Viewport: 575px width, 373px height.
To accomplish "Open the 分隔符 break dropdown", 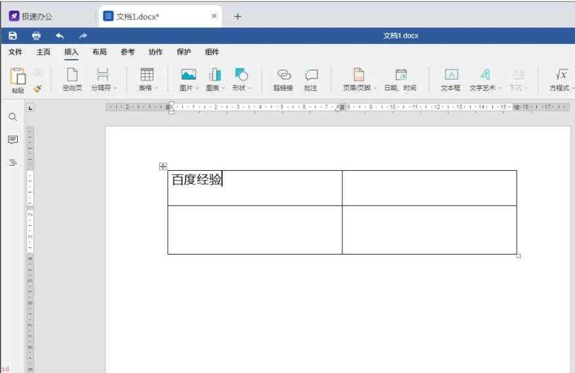I will [x=104, y=79].
